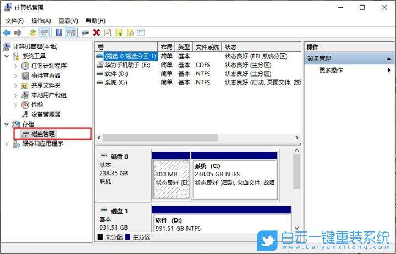This screenshot has width=396, height=254.
Task: Select 磁盘管理 in the tree
Action: pos(43,134)
